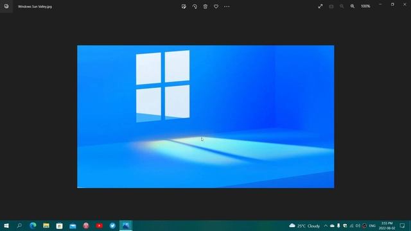Open the network status tray icon
The height and width of the screenshot is (231, 411).
(x=351, y=226)
